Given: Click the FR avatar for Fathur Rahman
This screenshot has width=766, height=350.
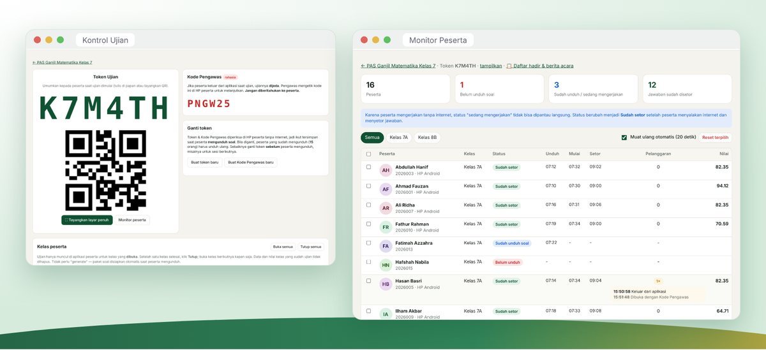Looking at the screenshot, I should [x=386, y=227].
